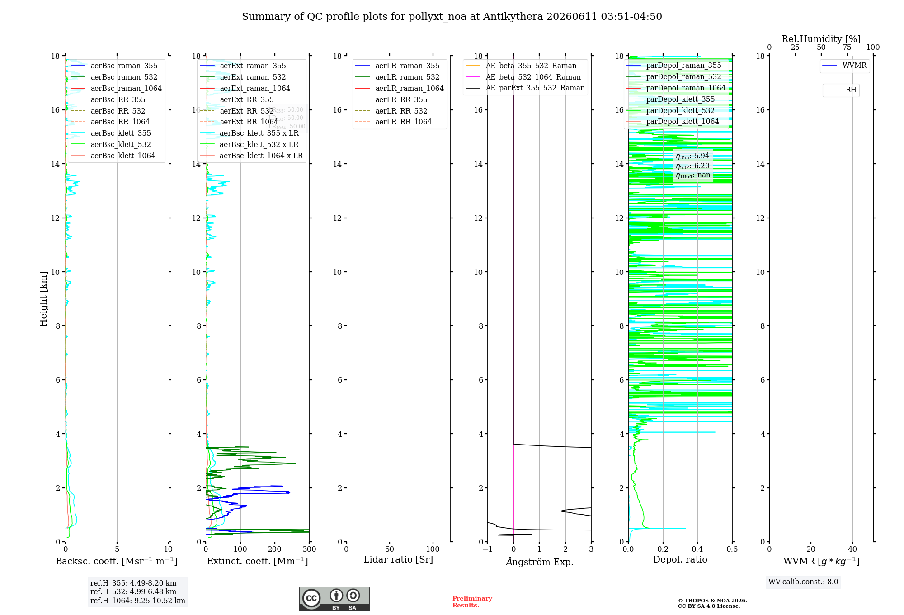Click the Lidar ratio [Sr] axis label
Viewport: 904px width, 615px height.
398,559
